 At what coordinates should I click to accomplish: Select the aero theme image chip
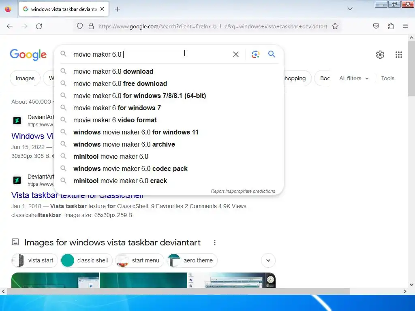[192, 260]
